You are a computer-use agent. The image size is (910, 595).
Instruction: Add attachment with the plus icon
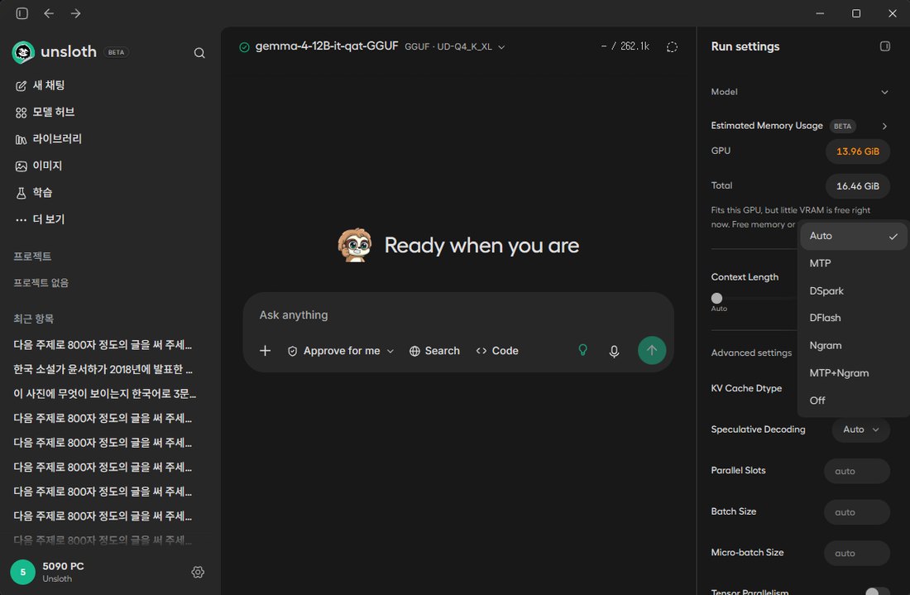266,351
